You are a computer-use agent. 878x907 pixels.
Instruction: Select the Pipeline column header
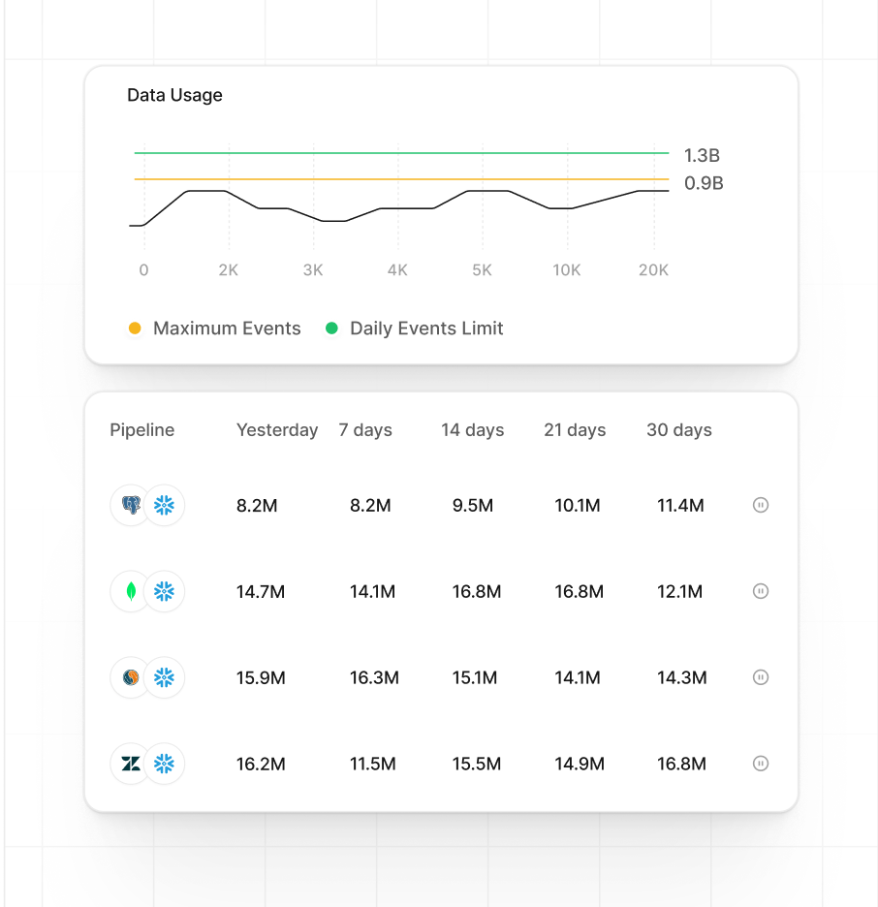click(x=141, y=429)
